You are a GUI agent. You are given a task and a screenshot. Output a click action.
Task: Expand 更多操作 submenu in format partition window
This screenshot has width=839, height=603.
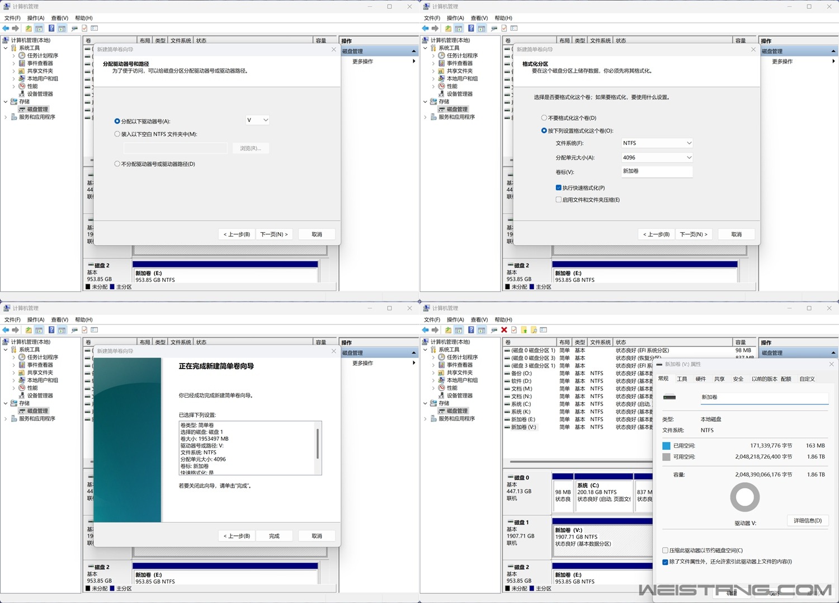[x=833, y=62]
